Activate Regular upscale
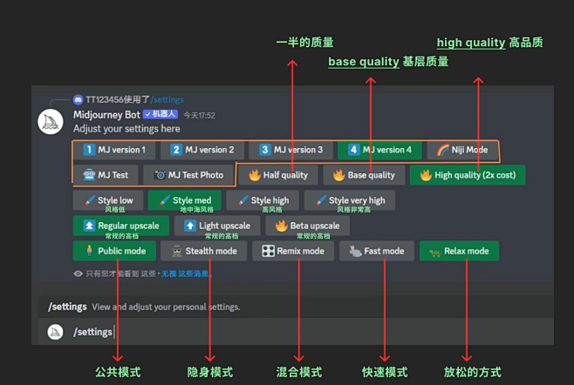The height and width of the screenshot is (385, 574). 121,226
